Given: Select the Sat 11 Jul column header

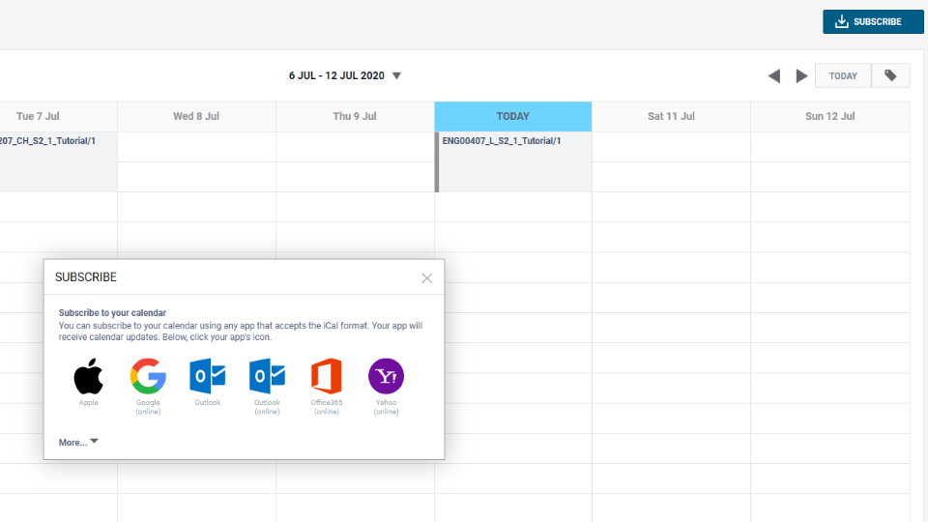Looking at the screenshot, I should pyautogui.click(x=671, y=117).
